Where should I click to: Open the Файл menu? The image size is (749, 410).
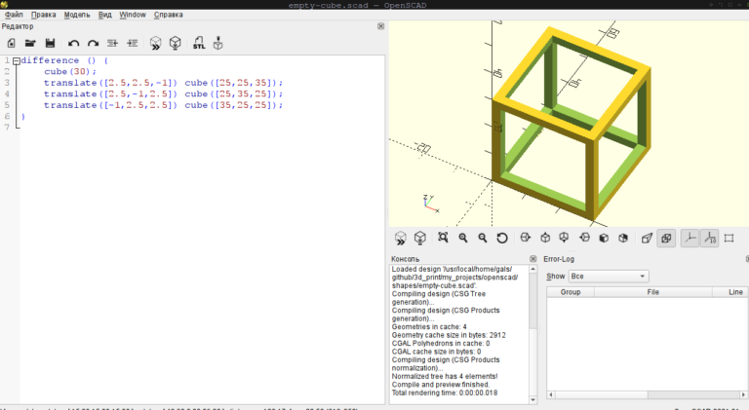click(x=14, y=15)
